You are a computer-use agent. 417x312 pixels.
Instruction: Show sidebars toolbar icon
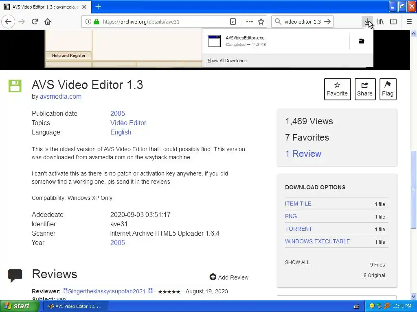393,22
